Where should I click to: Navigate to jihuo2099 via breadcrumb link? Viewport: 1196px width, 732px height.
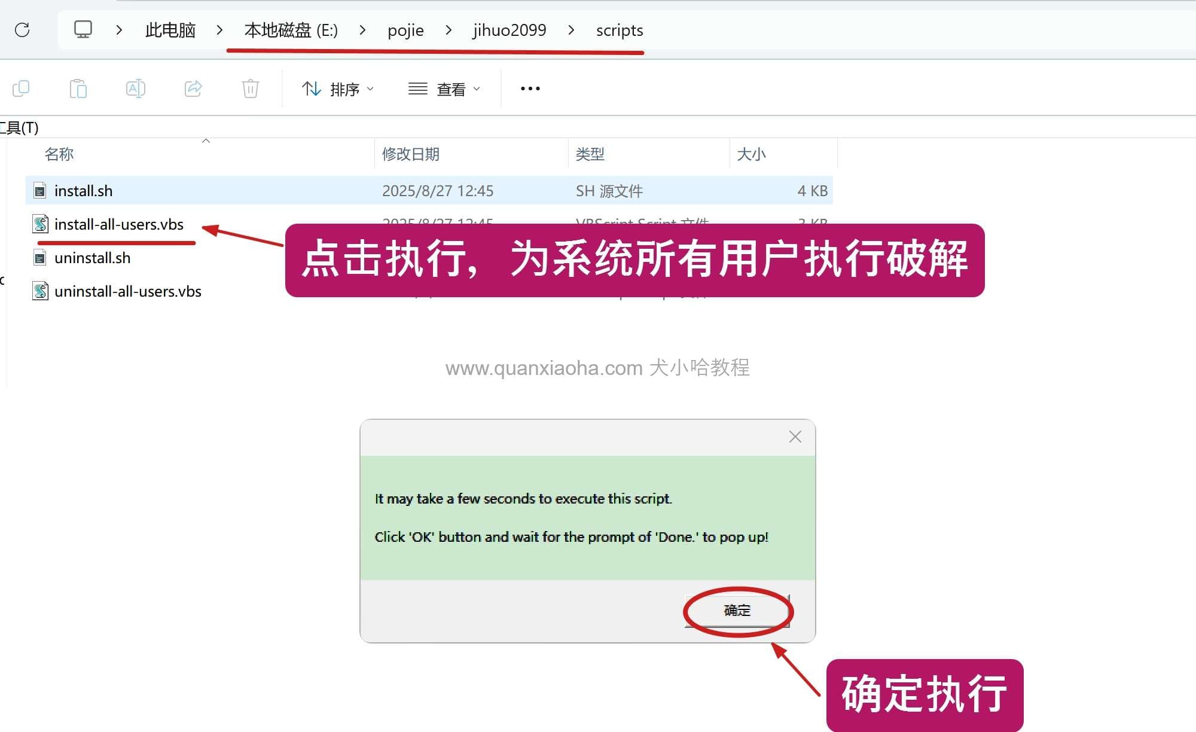(509, 30)
